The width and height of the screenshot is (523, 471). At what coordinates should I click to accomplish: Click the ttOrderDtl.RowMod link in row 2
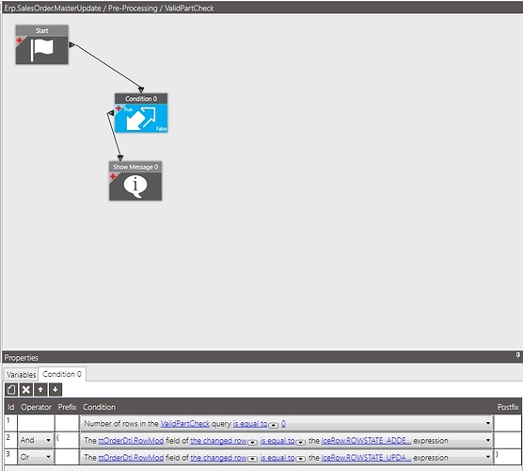[131, 441]
